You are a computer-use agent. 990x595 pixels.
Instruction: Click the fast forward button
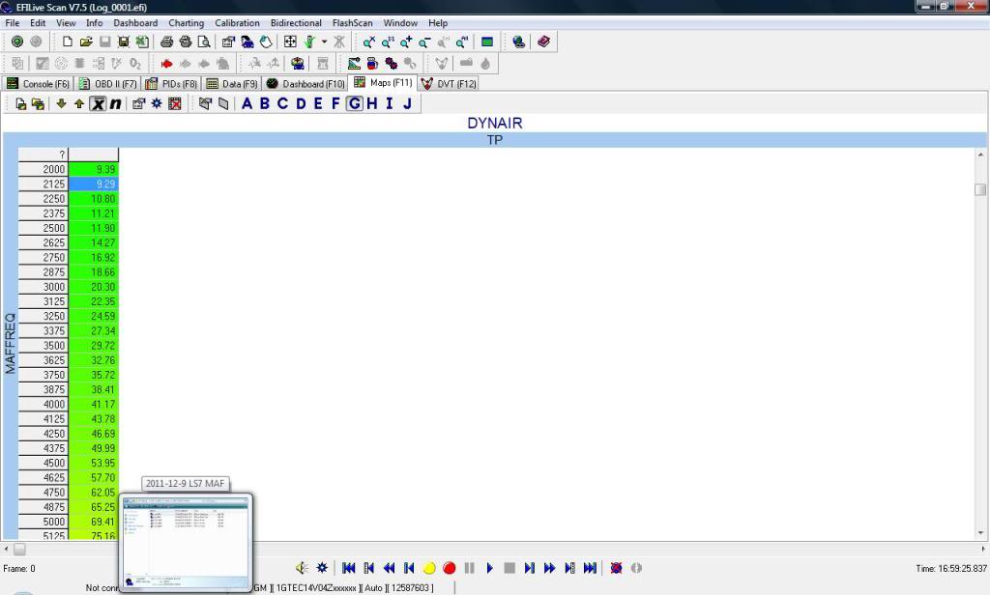coord(549,568)
